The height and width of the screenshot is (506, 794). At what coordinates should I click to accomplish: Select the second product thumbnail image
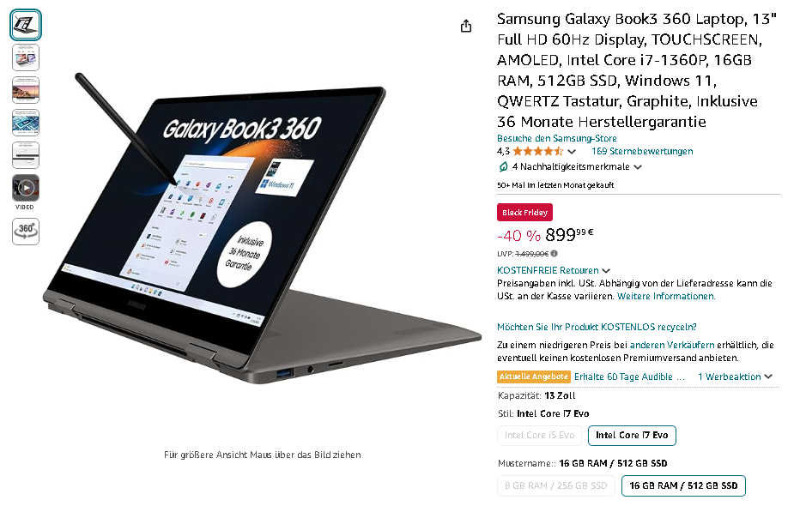pos(26,57)
